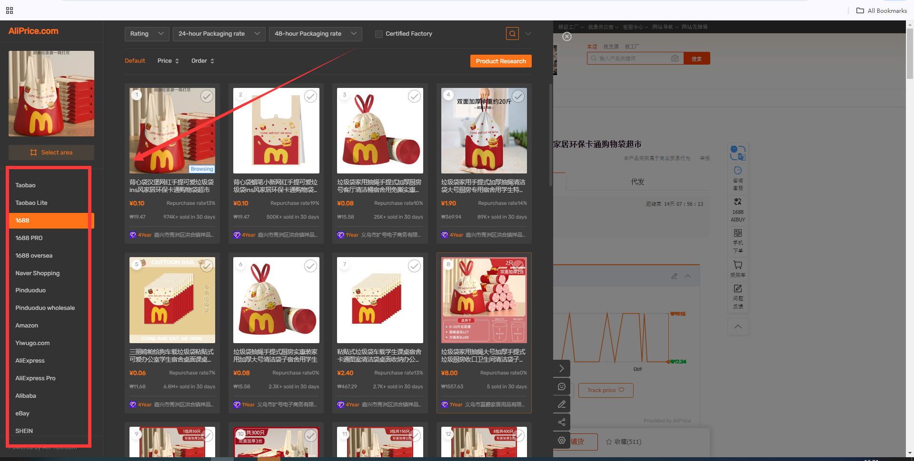This screenshot has width=914, height=461.
Task: Click supplier badge icon on product 3
Action: pos(340,235)
